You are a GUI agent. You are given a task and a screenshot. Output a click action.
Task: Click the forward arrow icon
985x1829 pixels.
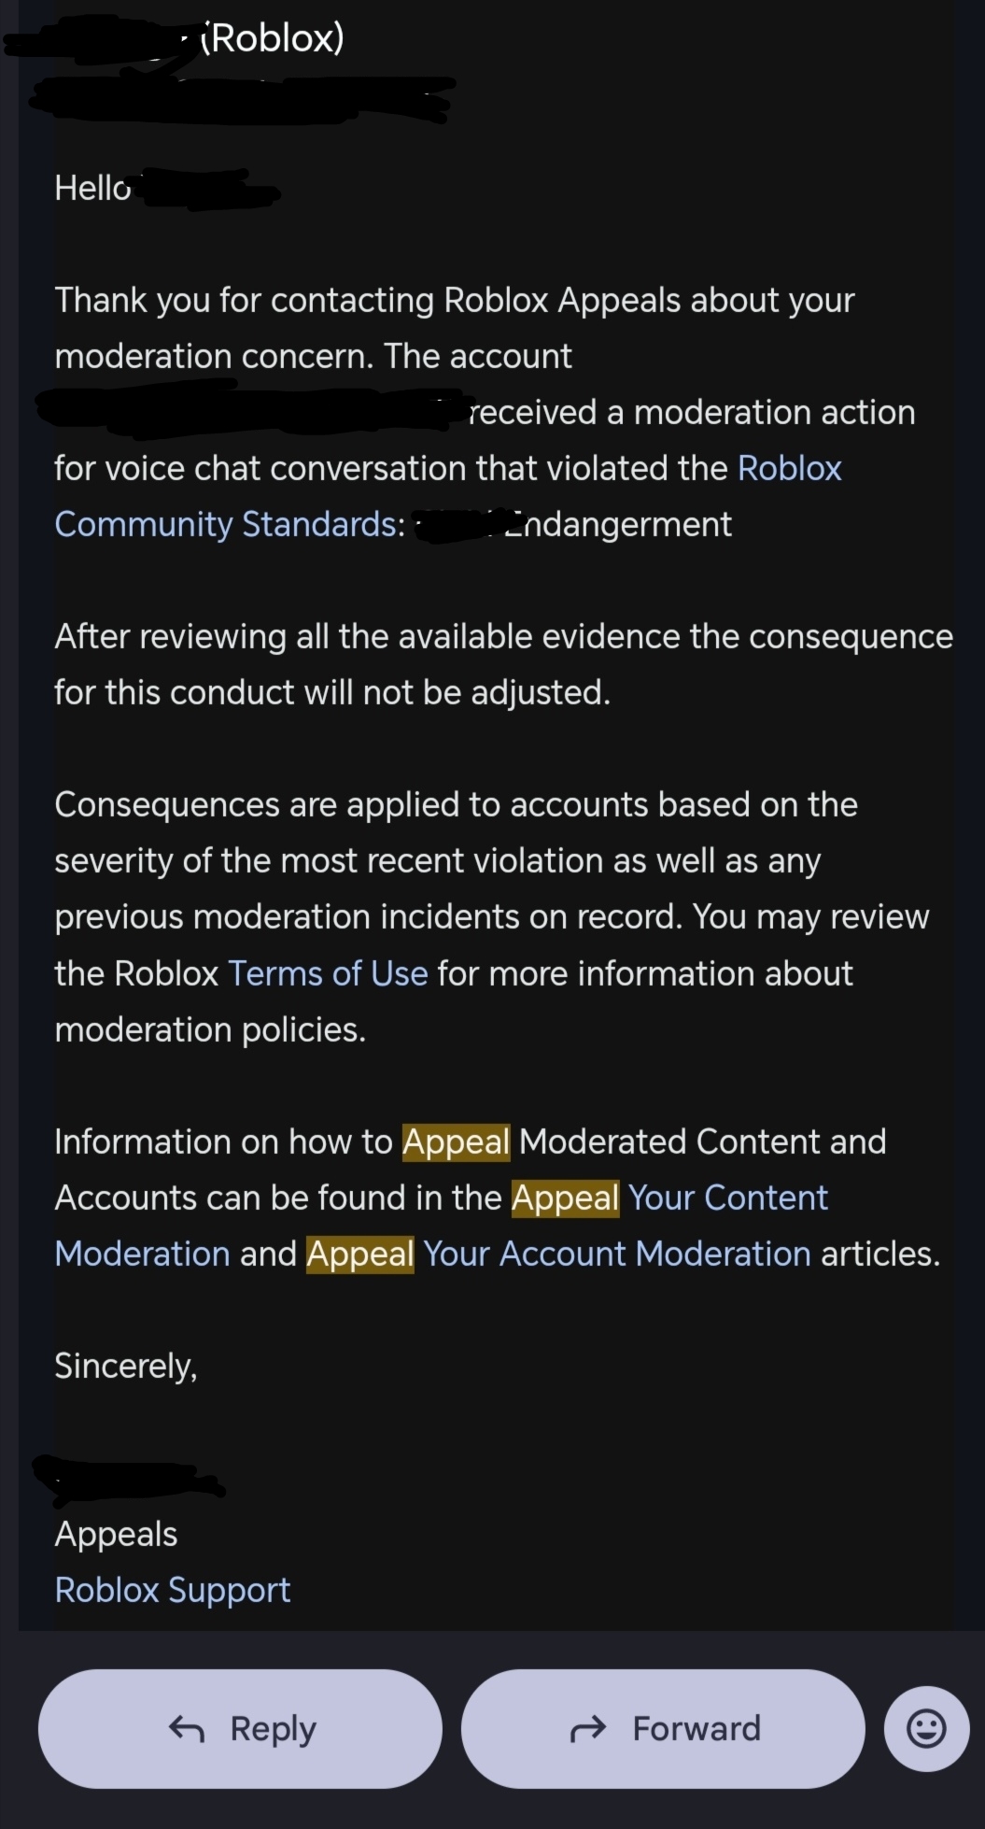tap(588, 1729)
